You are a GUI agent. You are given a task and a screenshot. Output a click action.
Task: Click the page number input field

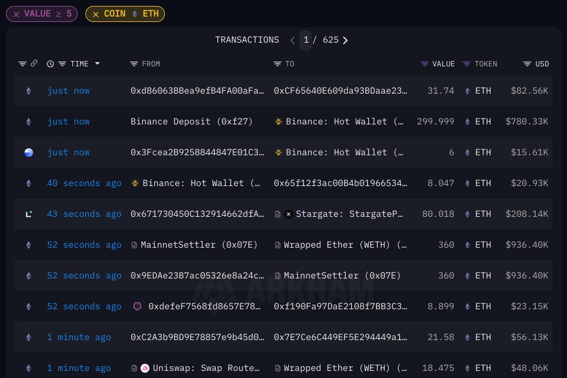(x=306, y=40)
